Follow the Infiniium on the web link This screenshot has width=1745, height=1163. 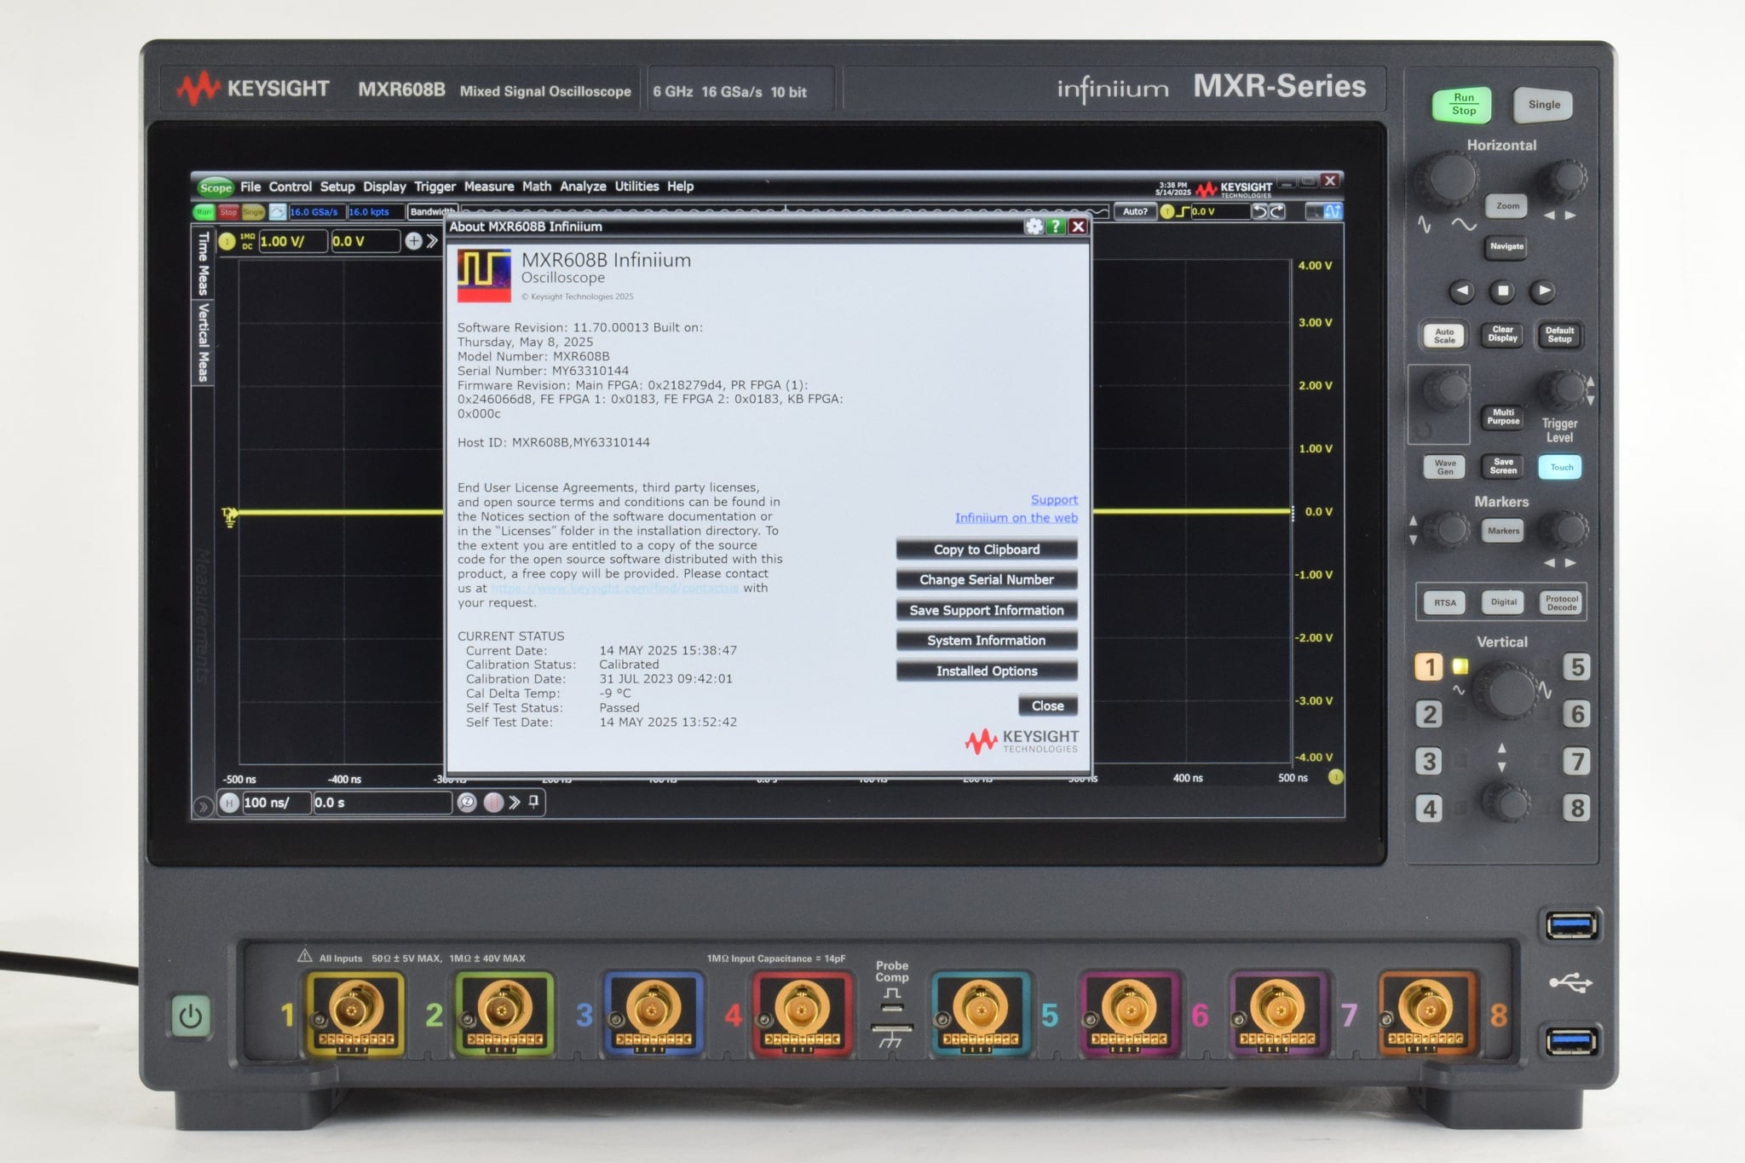click(1015, 517)
